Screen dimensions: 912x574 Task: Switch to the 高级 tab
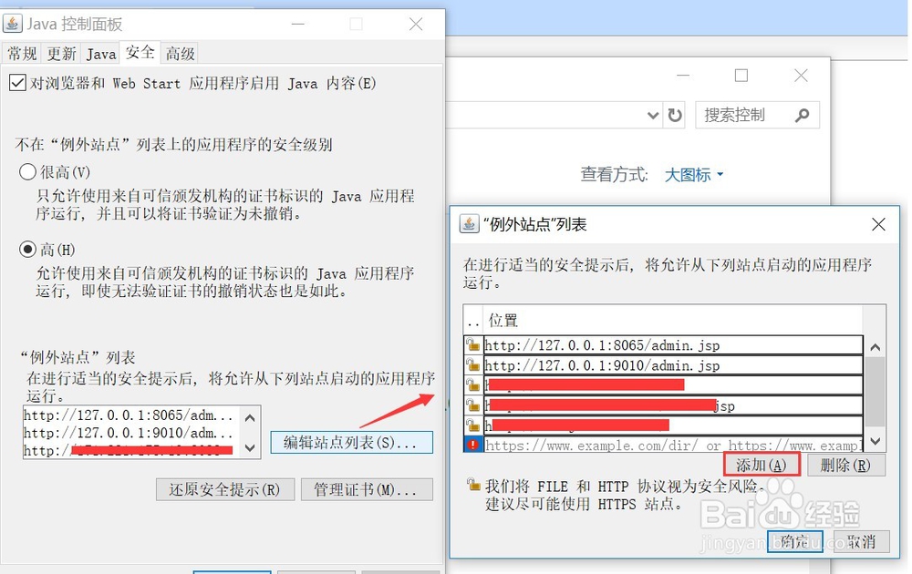click(180, 54)
